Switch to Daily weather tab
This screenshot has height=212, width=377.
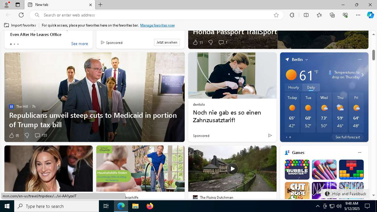(x=311, y=87)
